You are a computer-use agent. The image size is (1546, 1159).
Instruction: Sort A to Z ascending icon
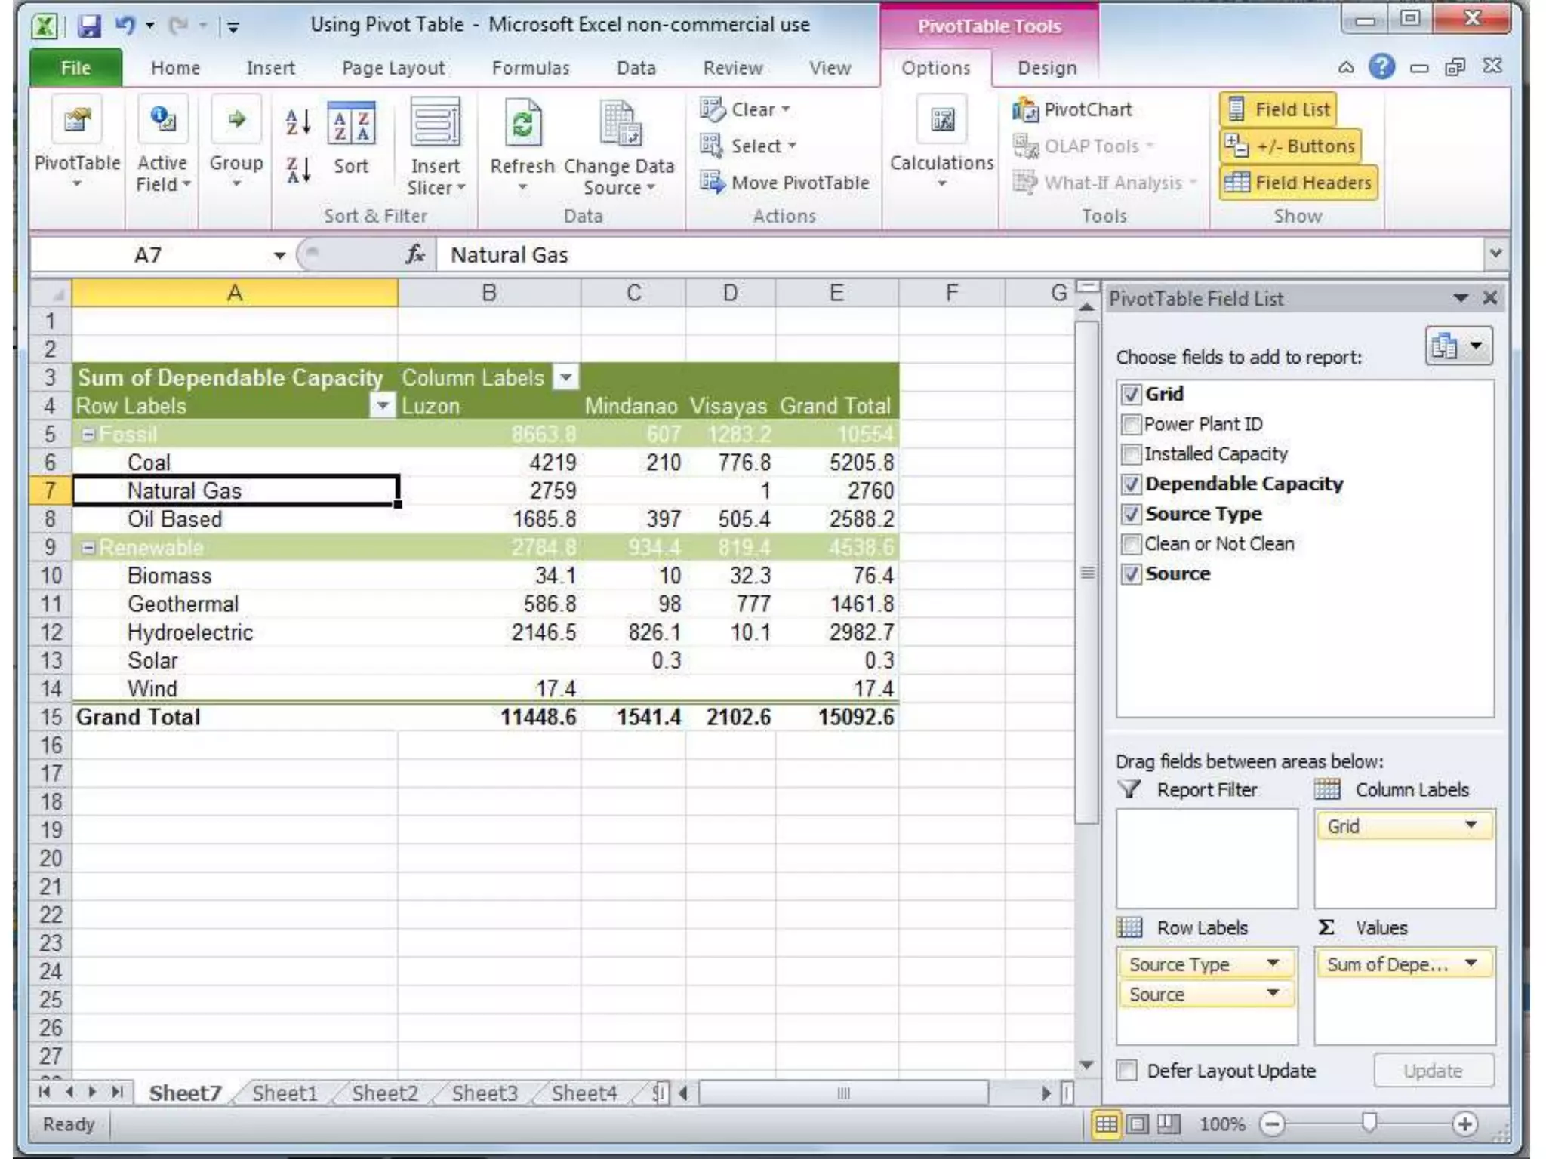click(298, 121)
